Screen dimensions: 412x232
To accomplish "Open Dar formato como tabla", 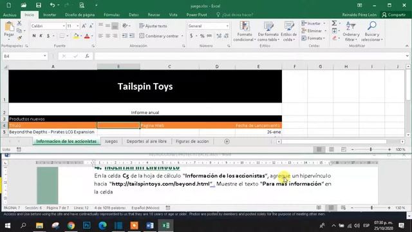I will tap(268, 32).
